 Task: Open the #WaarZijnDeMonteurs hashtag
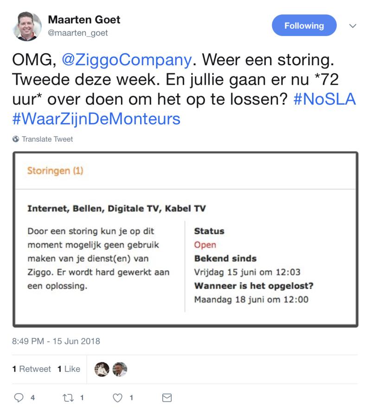pyautogui.click(x=96, y=119)
